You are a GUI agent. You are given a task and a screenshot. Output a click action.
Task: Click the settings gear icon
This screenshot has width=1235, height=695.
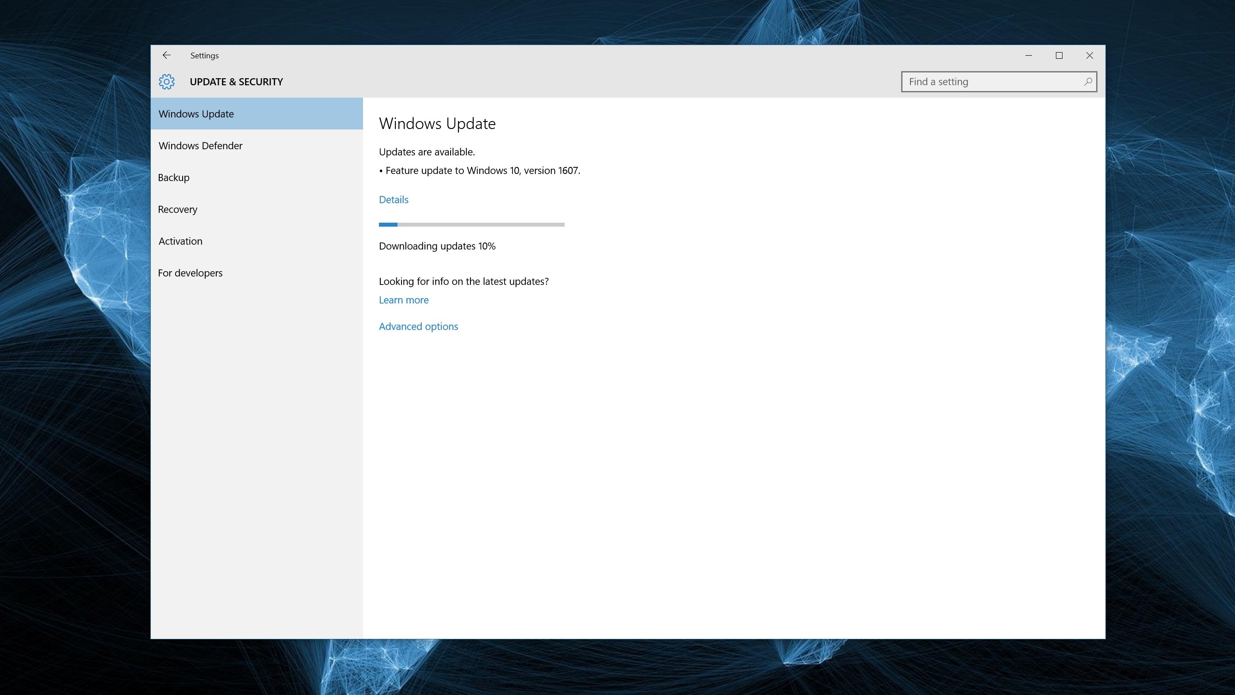[x=167, y=82]
